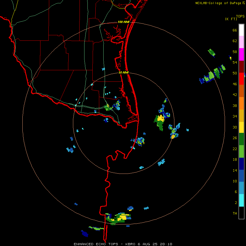Click the legend value 54
The width and height of the screenshot is (246, 246).
[235, 62]
